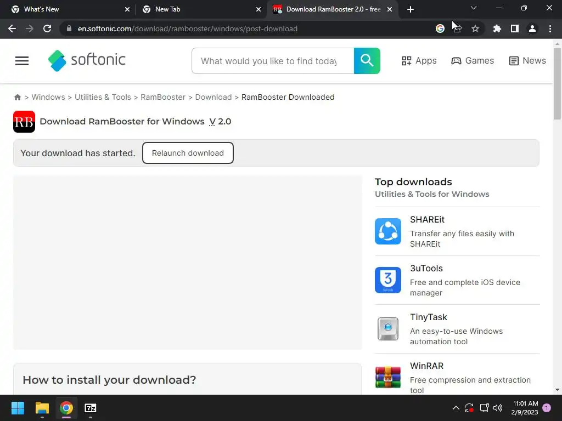Open the Softonic hamburger menu
The width and height of the screenshot is (562, 421).
(22, 61)
